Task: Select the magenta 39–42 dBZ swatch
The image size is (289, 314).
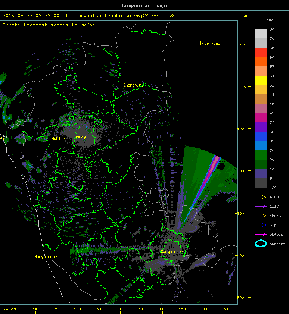Action: point(261,118)
